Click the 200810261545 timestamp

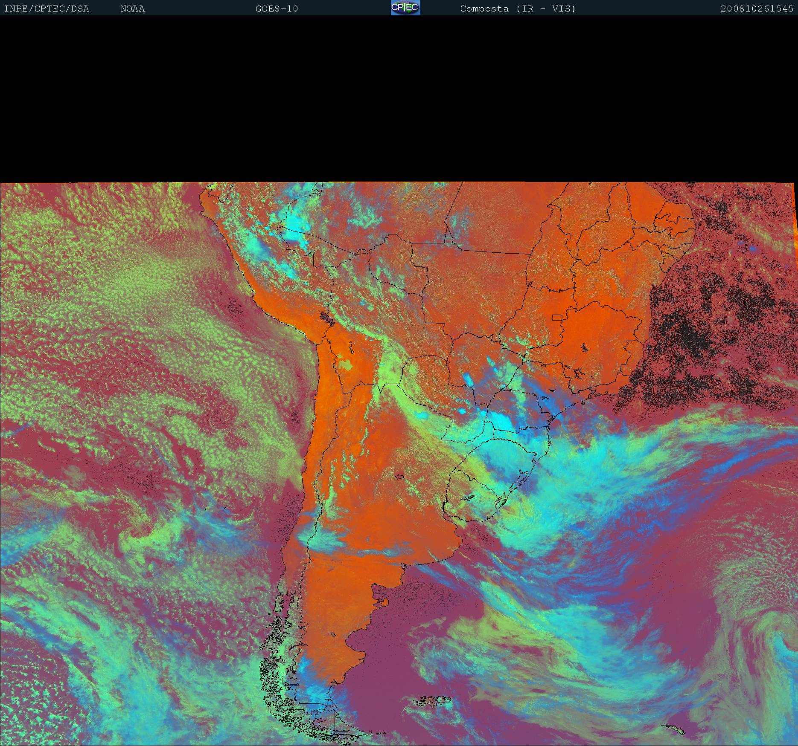[757, 9]
